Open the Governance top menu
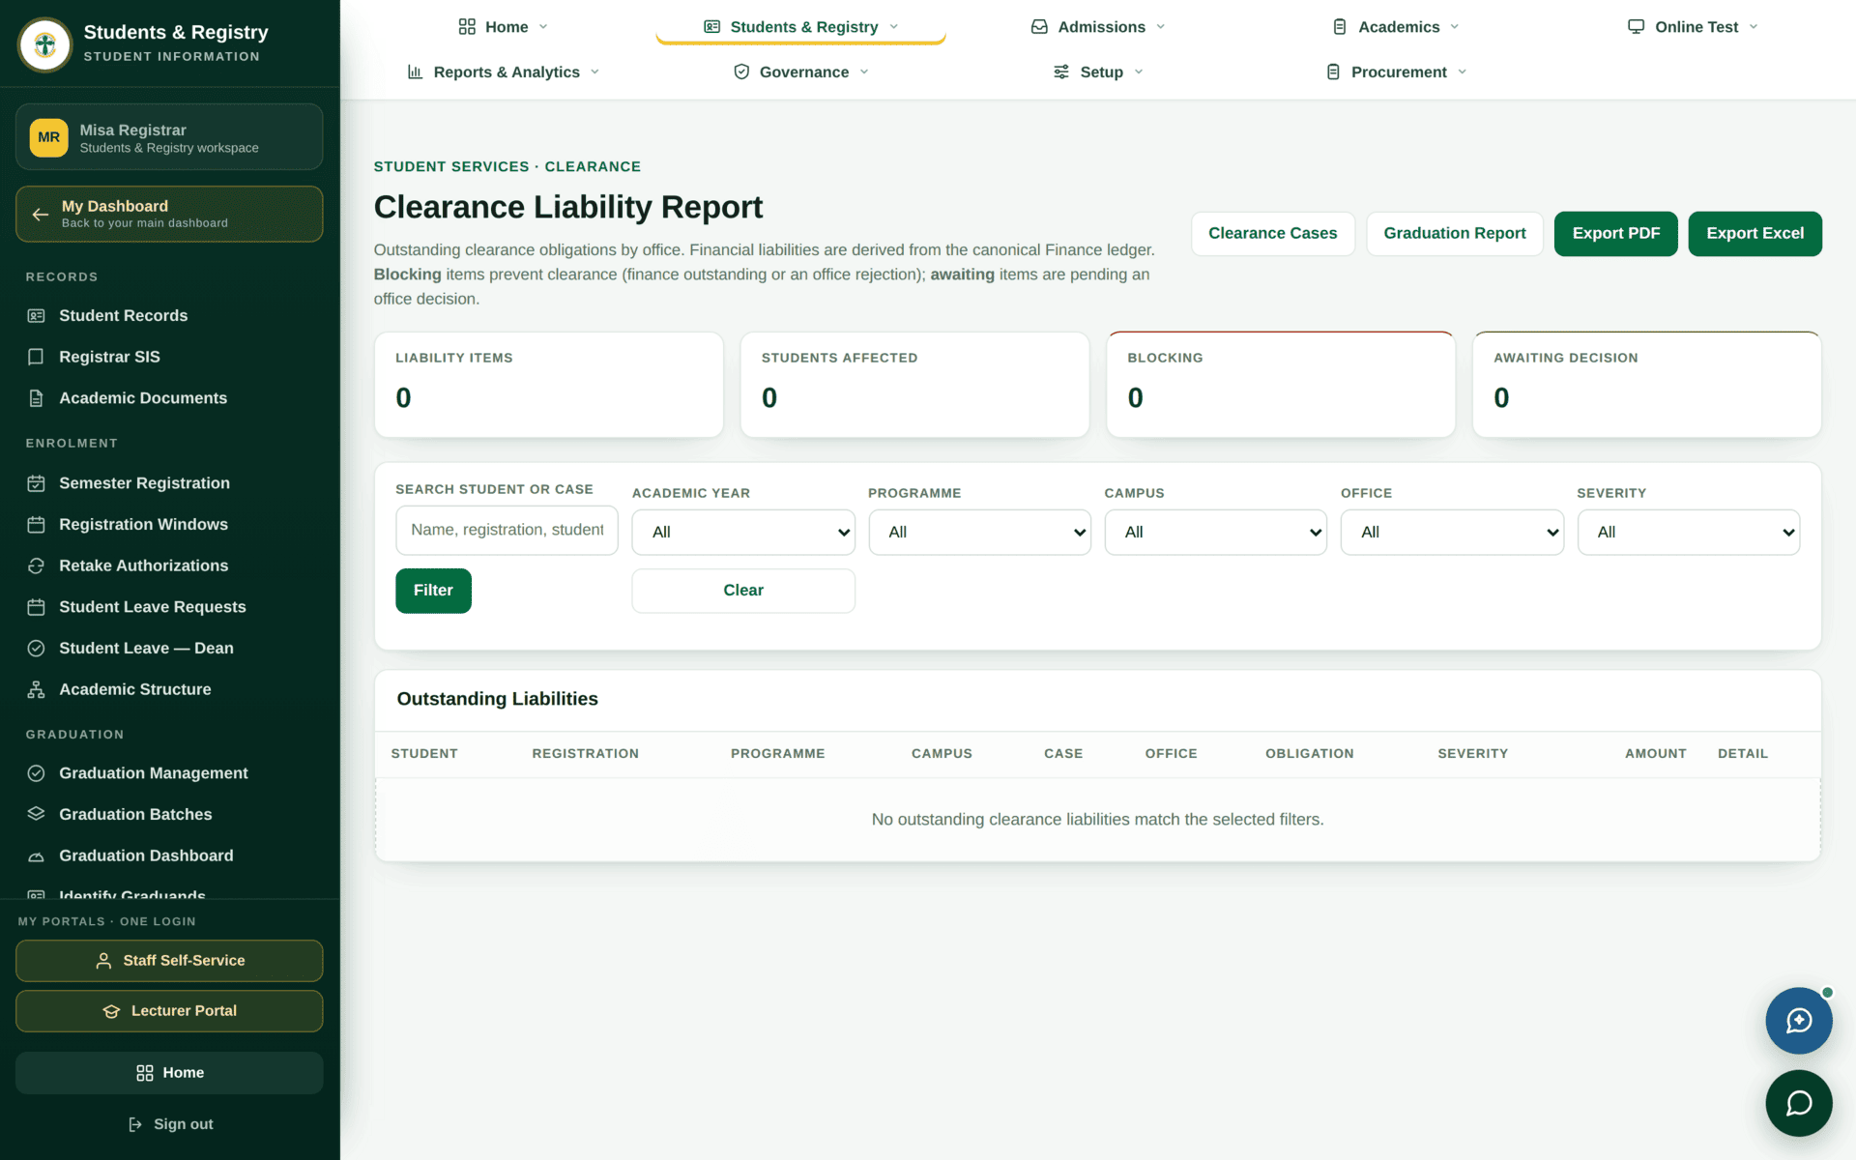The height and width of the screenshot is (1160, 1856). [801, 72]
